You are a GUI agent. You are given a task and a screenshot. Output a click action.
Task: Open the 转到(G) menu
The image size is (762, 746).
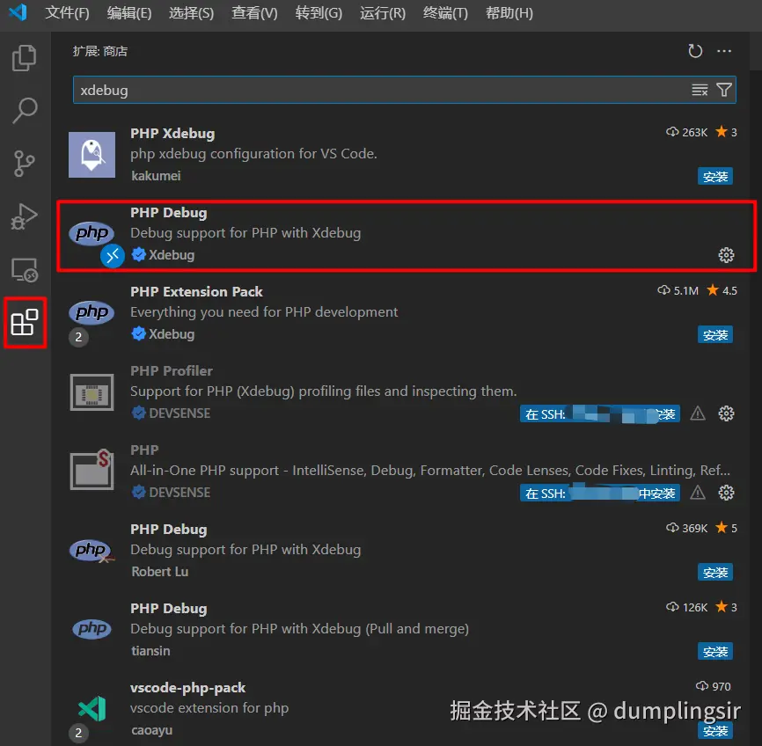click(319, 12)
